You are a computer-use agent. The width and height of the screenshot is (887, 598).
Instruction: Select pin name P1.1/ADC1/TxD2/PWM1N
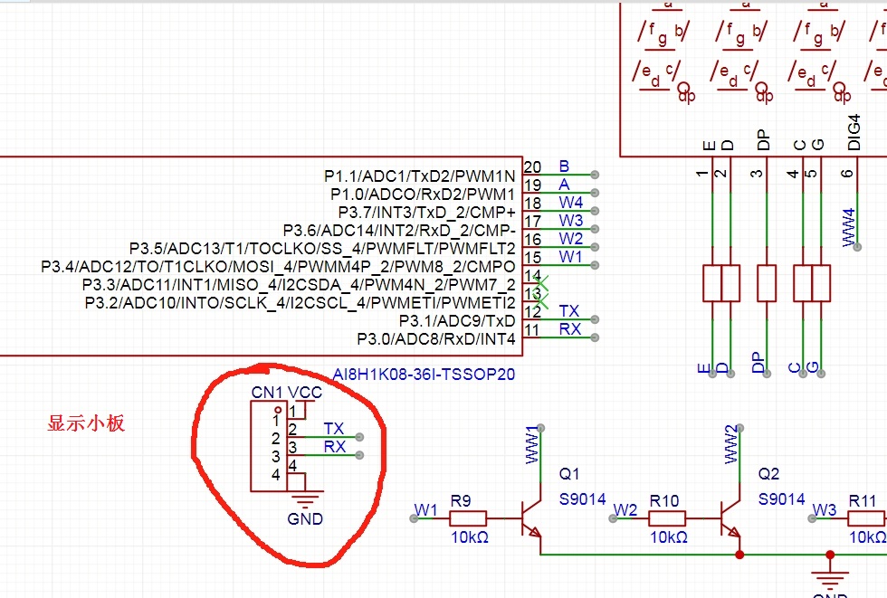point(419,176)
